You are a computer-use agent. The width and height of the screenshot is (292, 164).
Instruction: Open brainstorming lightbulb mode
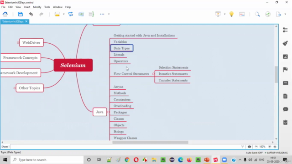tap(231, 14)
